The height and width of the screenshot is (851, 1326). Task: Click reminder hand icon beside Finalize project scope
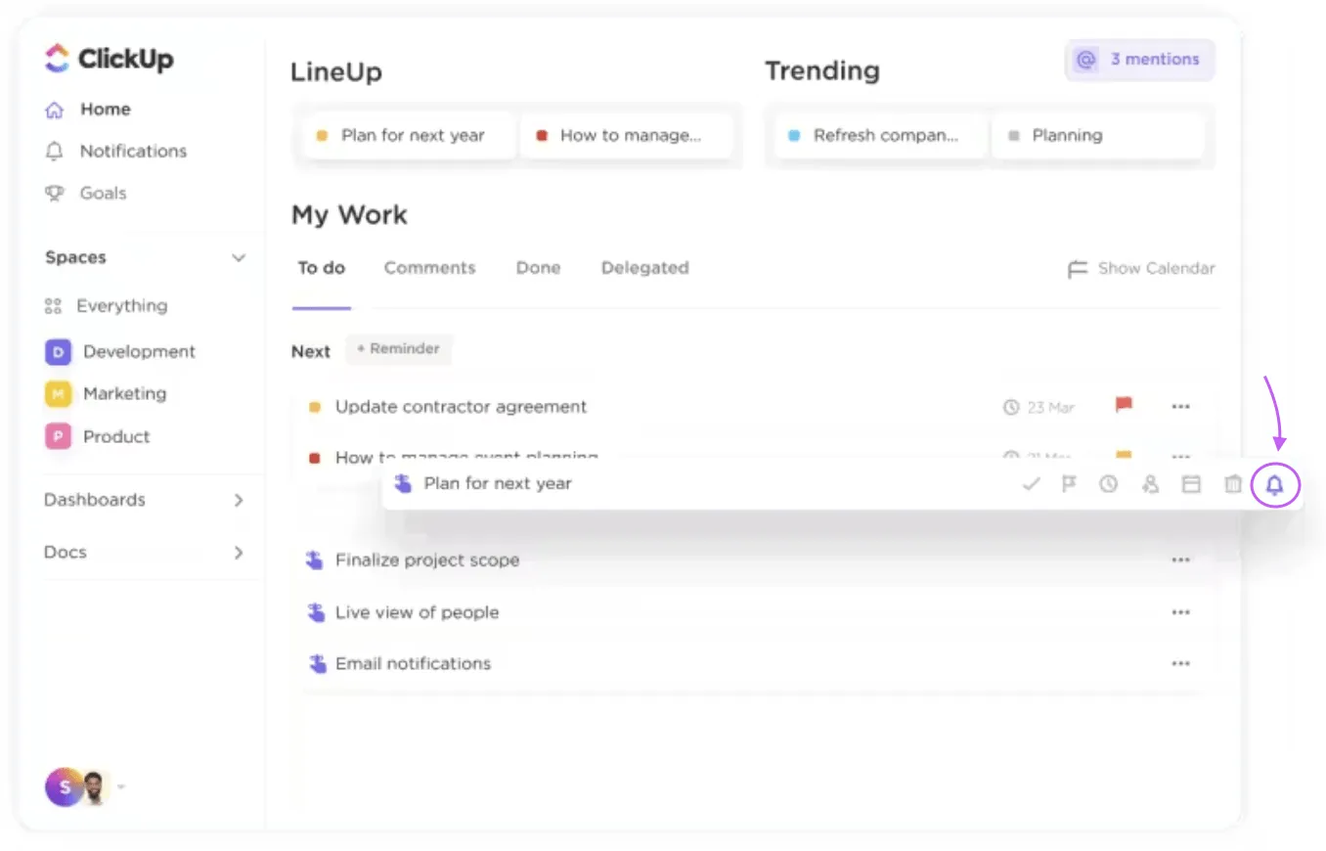coord(315,560)
